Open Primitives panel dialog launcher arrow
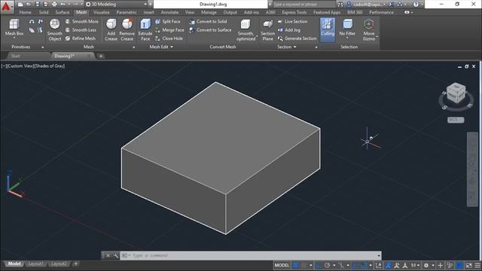 click(x=43, y=47)
